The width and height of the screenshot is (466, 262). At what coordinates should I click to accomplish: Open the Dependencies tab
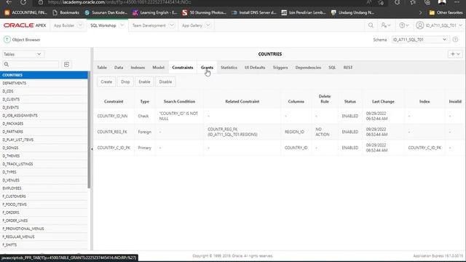[x=308, y=68]
